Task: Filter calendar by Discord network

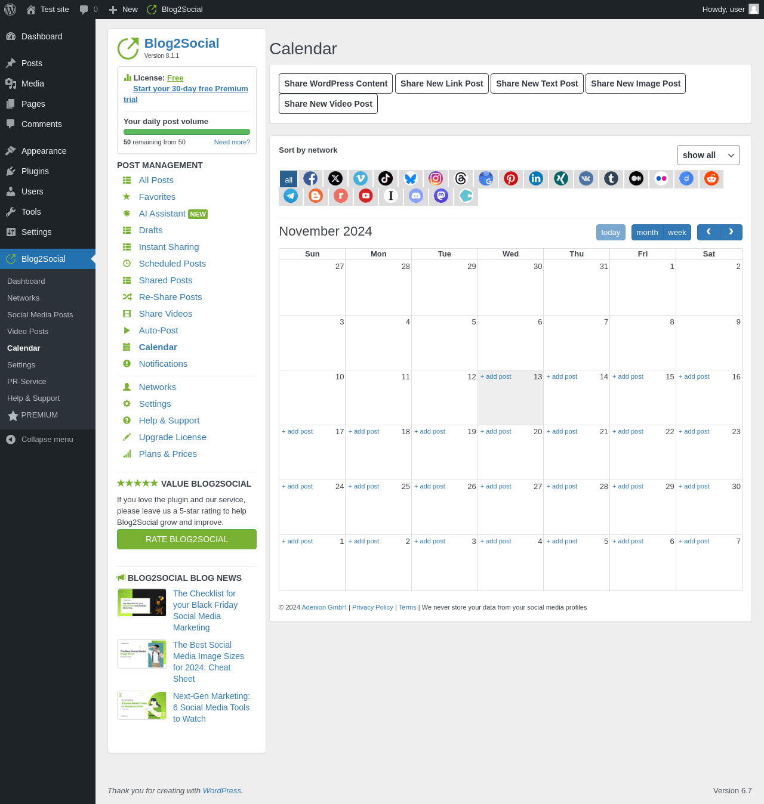Action: pyautogui.click(x=416, y=196)
